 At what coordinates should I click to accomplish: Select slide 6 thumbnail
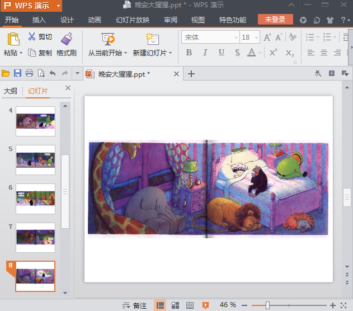coord(35,199)
